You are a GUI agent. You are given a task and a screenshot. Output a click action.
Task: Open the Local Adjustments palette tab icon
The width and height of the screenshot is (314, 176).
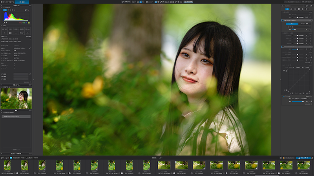(x=303, y=9)
